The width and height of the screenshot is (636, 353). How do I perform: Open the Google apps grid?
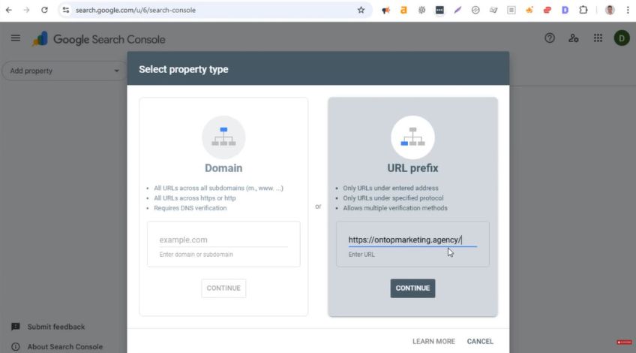(598, 38)
